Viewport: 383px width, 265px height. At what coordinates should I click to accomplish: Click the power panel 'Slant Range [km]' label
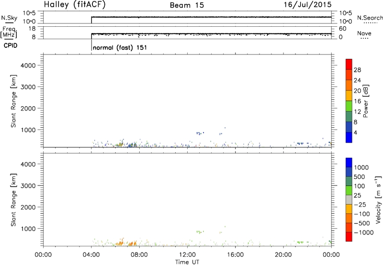(x=13, y=101)
